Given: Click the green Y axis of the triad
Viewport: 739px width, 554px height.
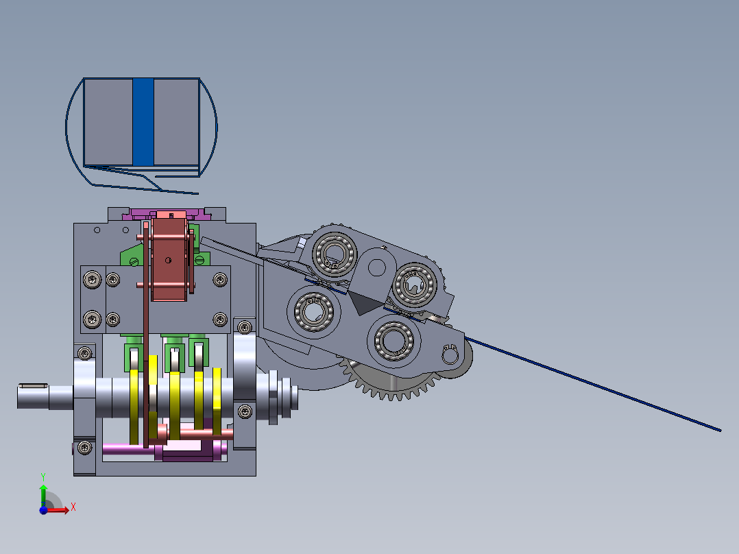Looking at the screenshot, I should (x=43, y=492).
